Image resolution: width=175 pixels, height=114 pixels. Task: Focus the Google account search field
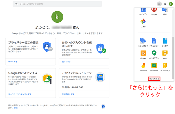(x=57, y=4)
